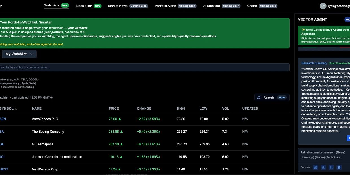Viewport: 350px width, 175px height.
Task: Toggle the library source icon
Action: tap(331, 167)
